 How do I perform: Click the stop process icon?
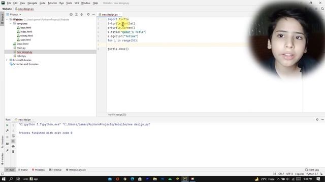pyautogui.click(x=7, y=137)
